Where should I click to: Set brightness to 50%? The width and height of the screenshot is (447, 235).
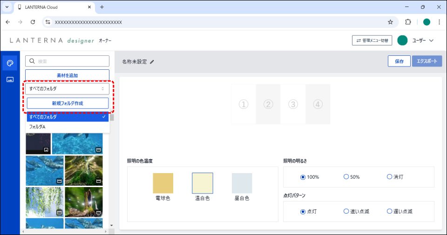point(346,177)
